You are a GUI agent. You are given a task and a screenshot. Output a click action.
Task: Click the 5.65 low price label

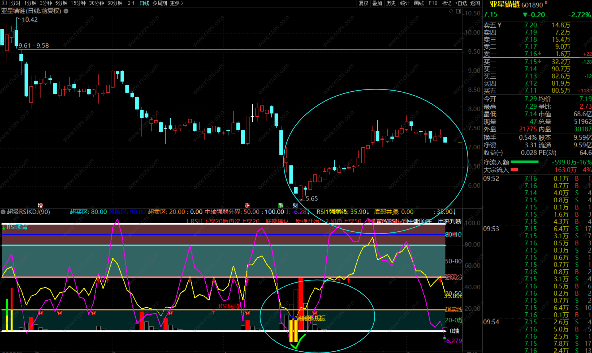click(x=312, y=199)
